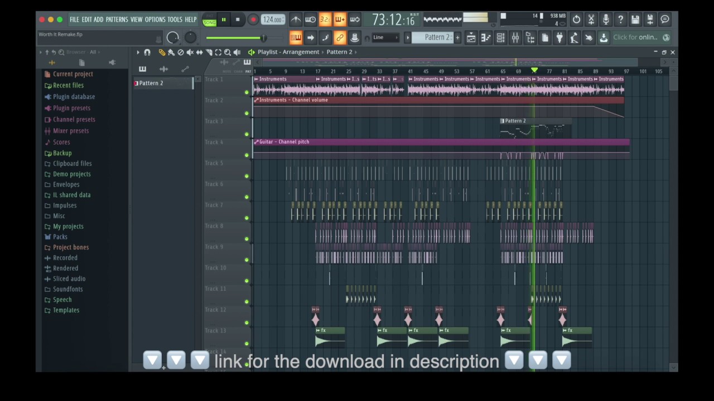Open the Line snap dropdown
Viewport: 714px width, 401px height.
click(385, 37)
